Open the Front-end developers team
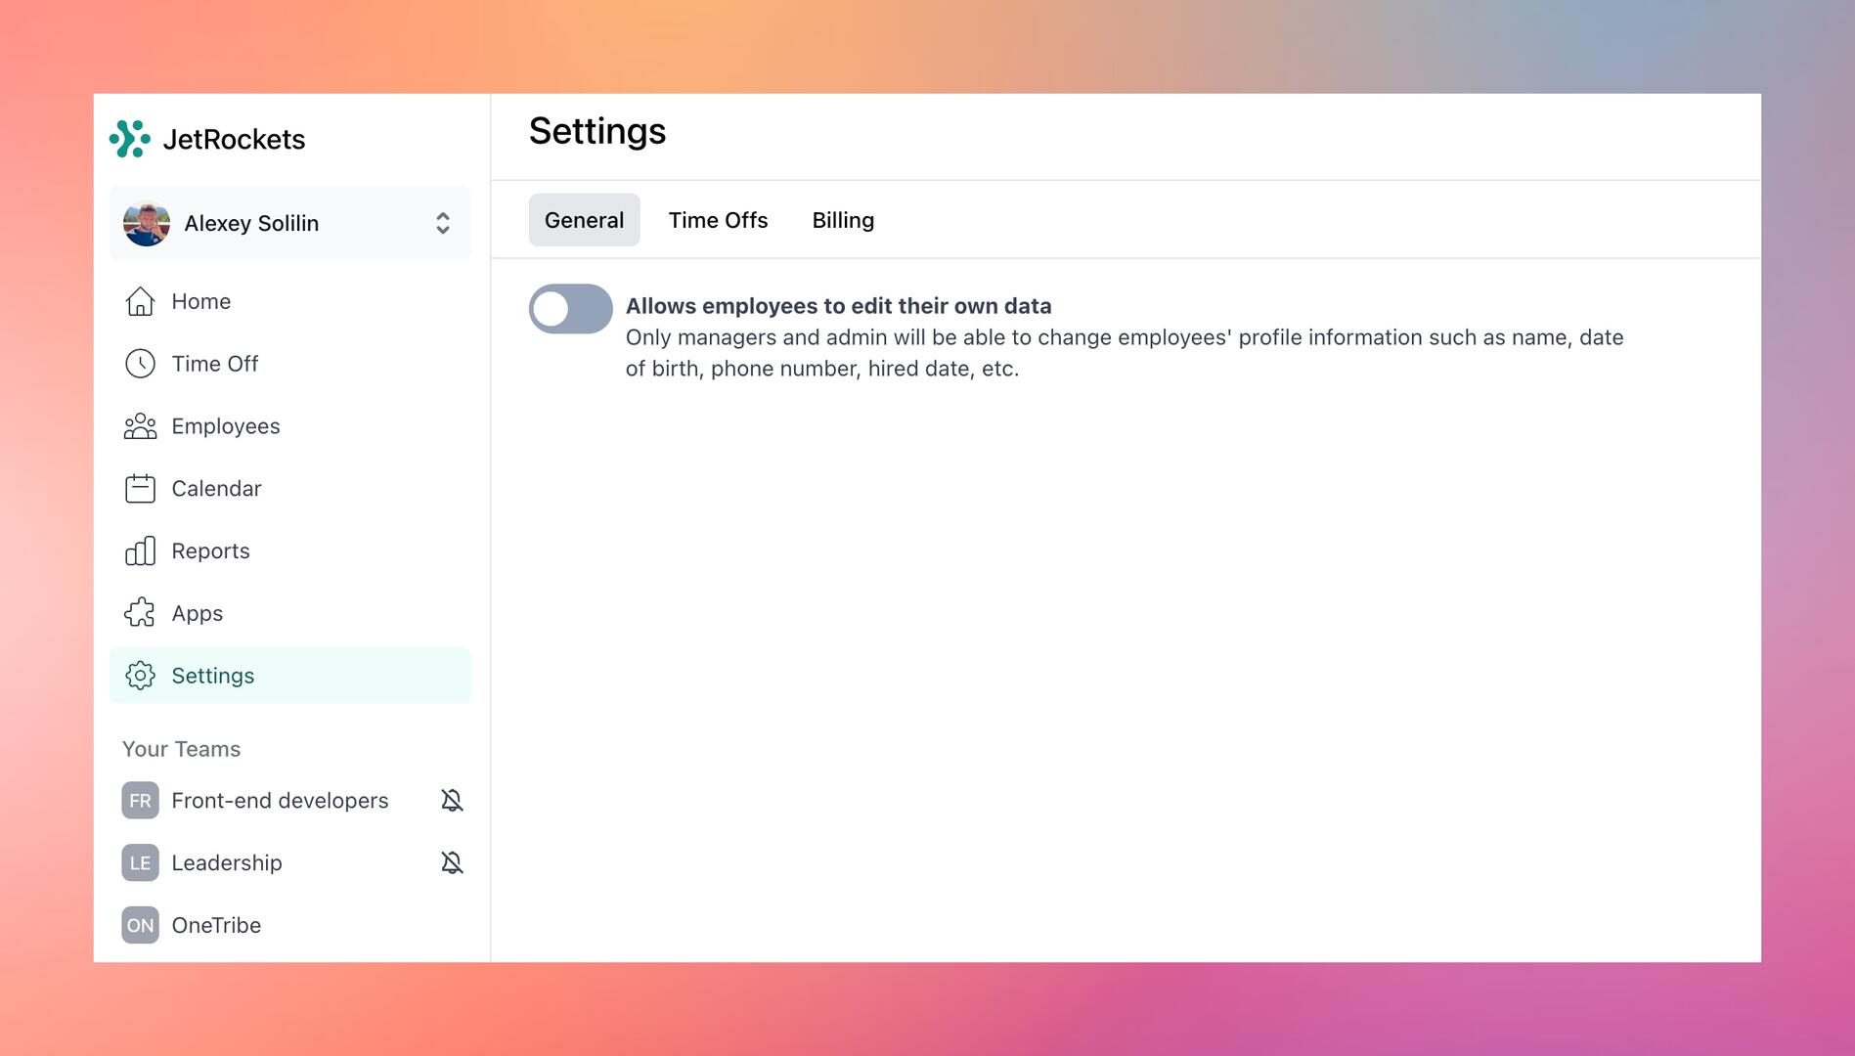This screenshot has height=1056, width=1855. point(280,801)
